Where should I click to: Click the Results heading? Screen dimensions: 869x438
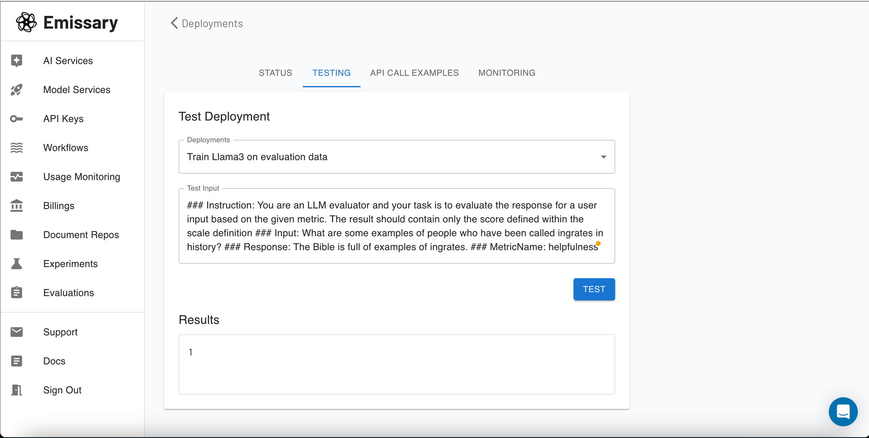tap(199, 320)
